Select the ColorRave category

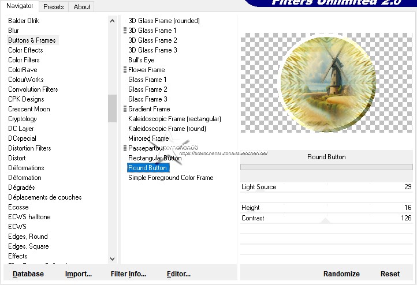23,70
